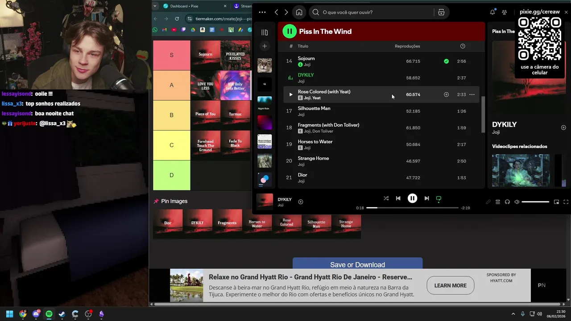
Task: Collapse Spotify library sidebar
Action: tap(265, 32)
